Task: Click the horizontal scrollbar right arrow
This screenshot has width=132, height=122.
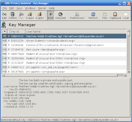Action: tap(125, 75)
